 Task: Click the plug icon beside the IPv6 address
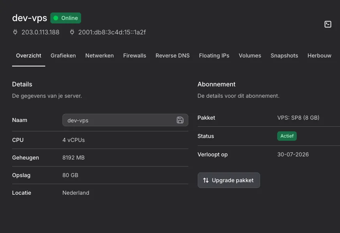click(72, 32)
